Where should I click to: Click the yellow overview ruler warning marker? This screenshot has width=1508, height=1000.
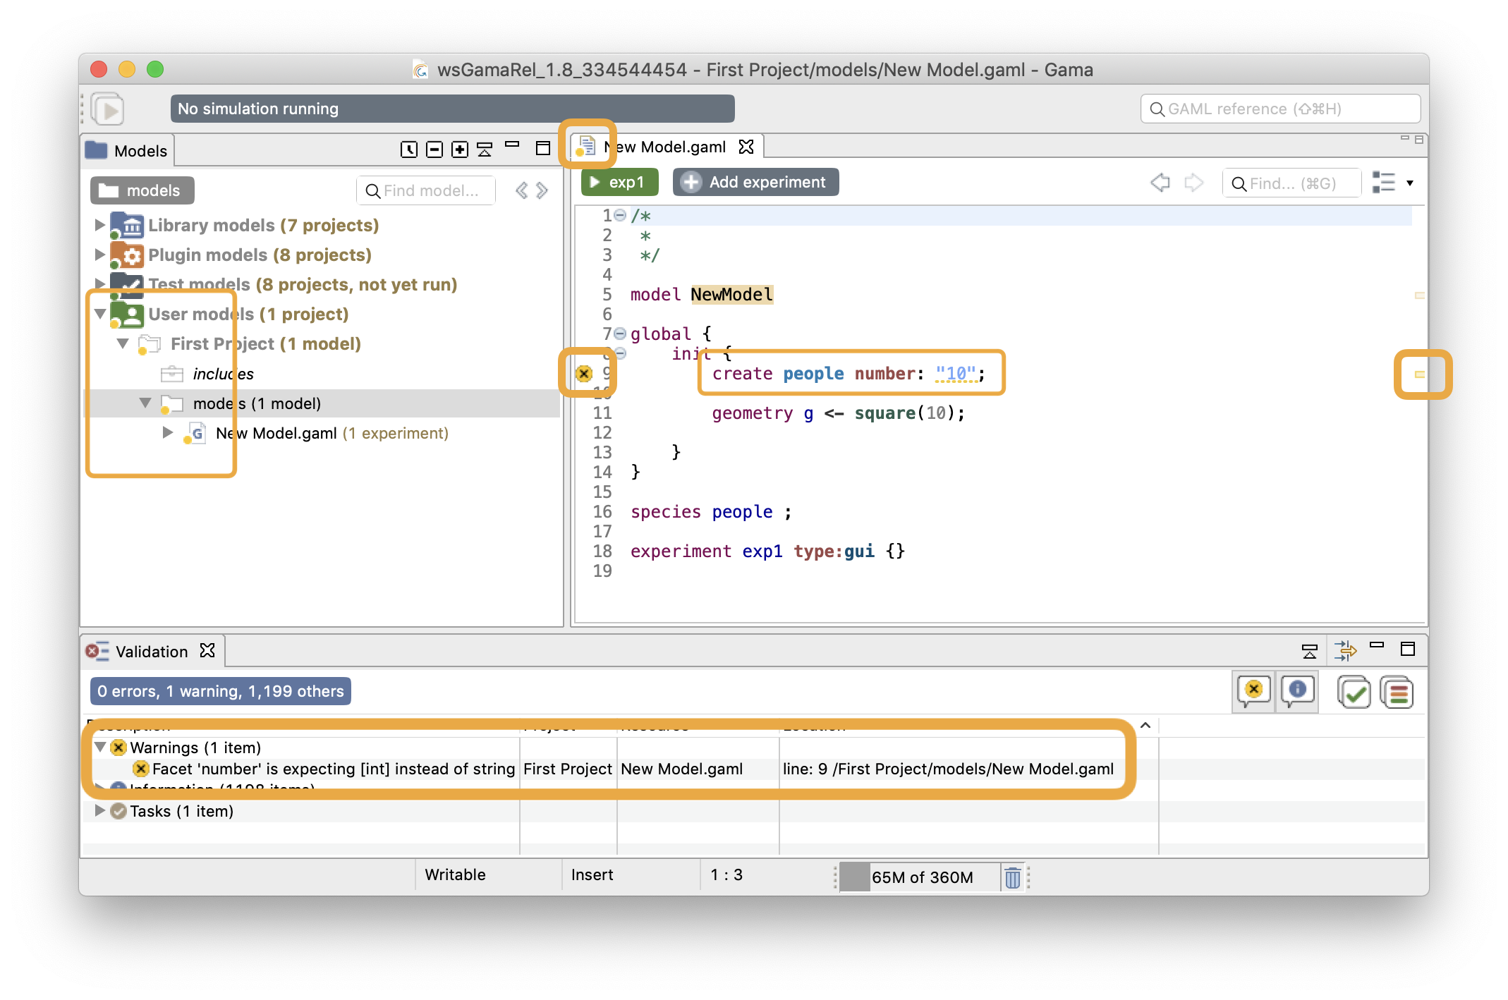click(1420, 374)
